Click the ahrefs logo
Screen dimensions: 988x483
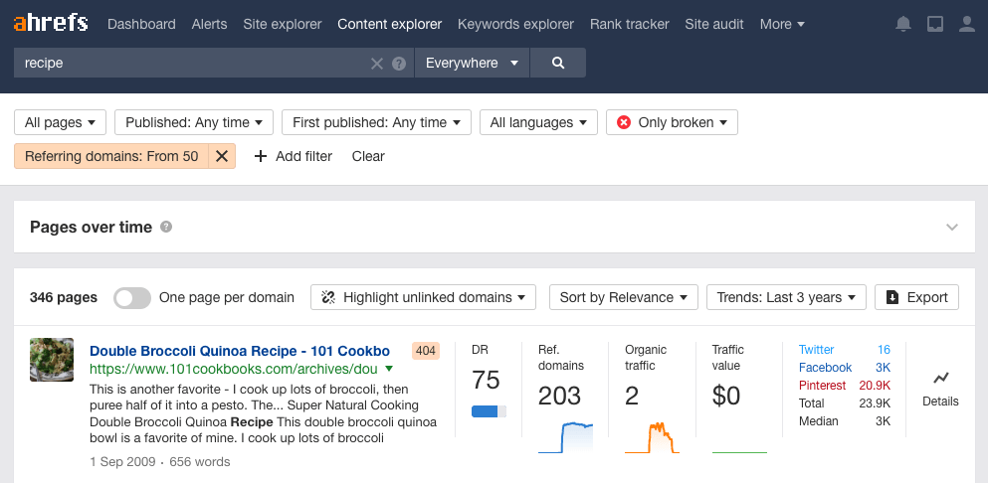[51, 24]
